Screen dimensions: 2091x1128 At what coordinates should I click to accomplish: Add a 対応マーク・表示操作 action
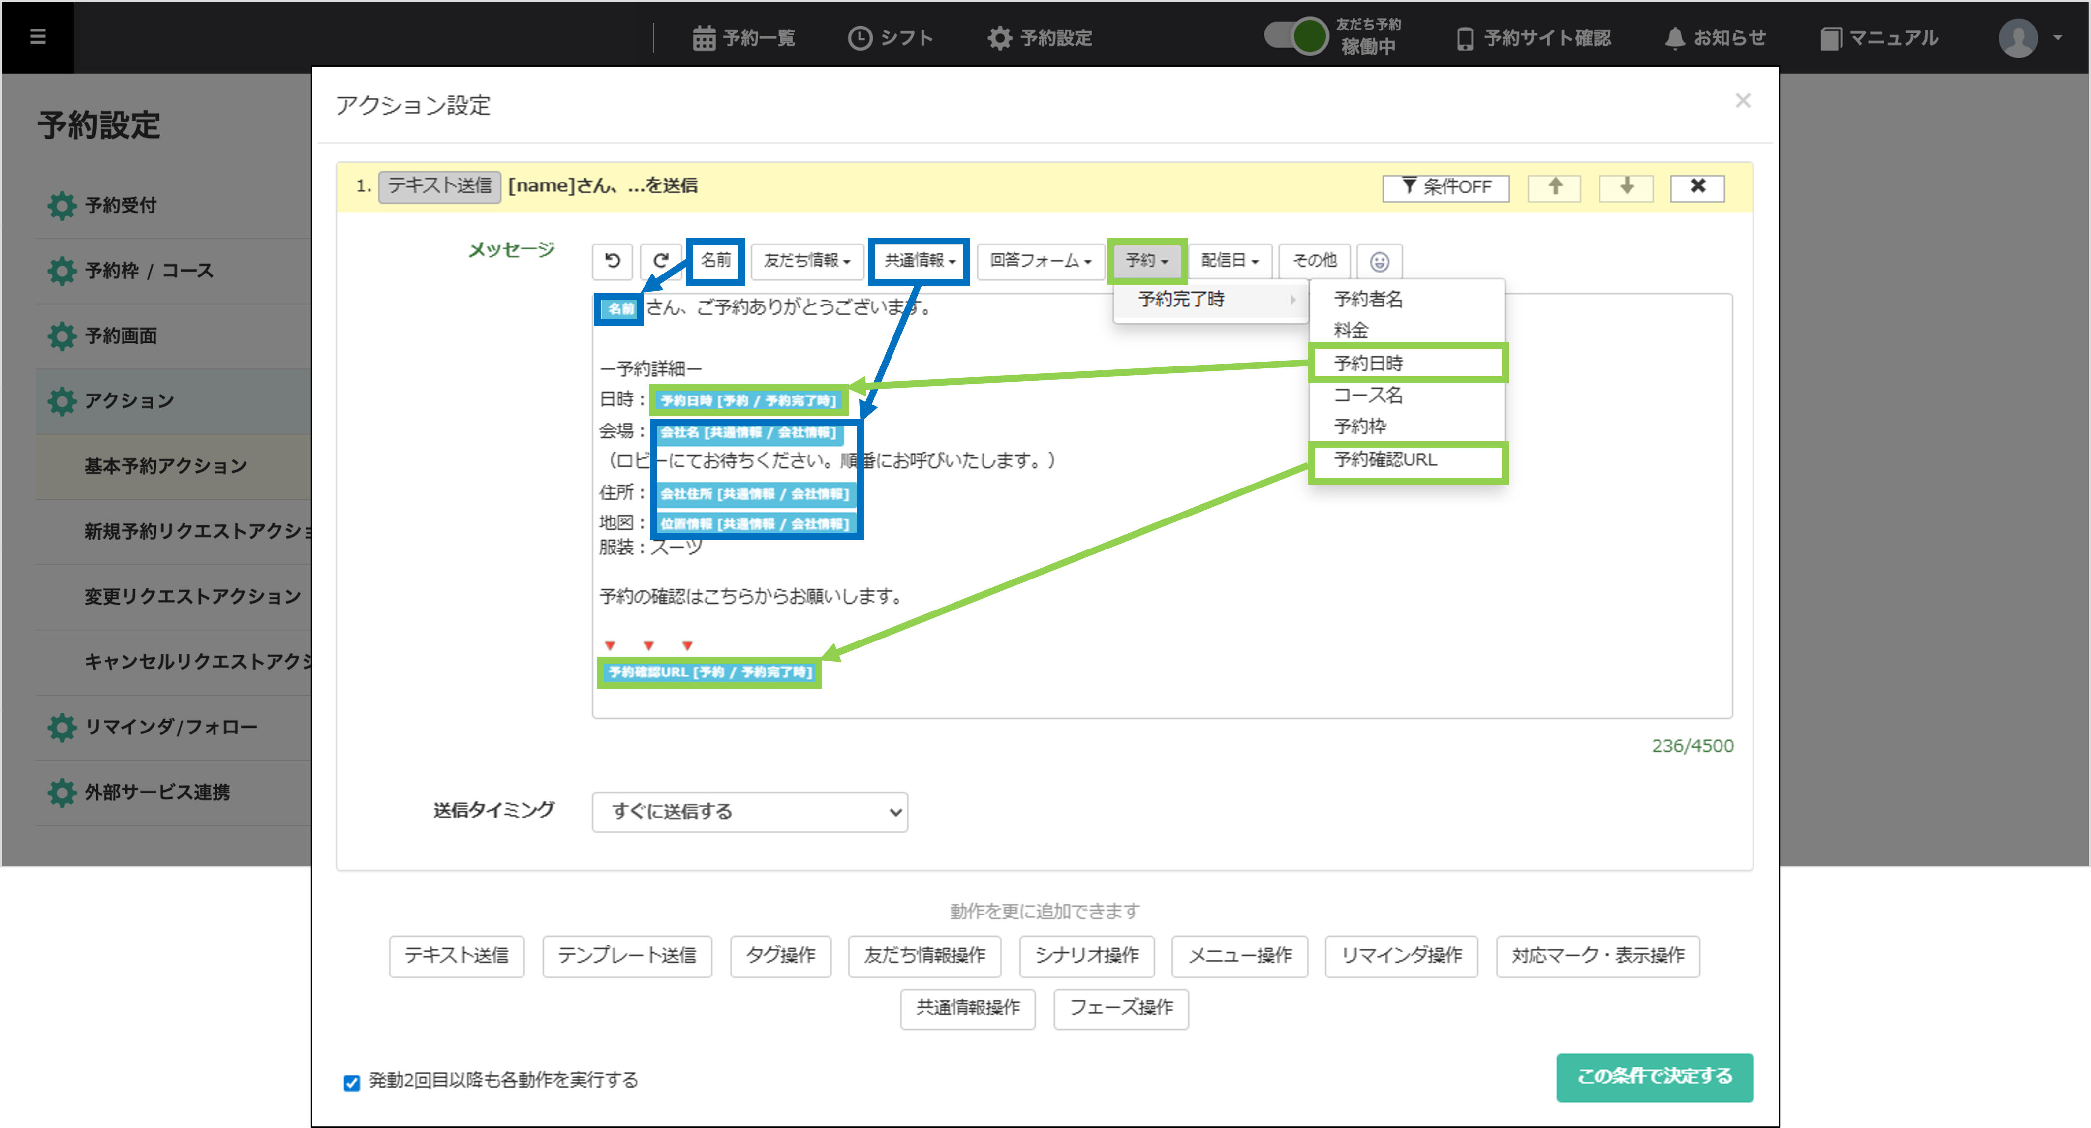1598,956
